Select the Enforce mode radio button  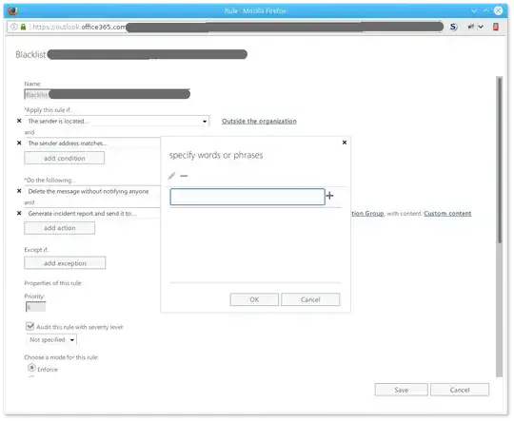[31, 368]
